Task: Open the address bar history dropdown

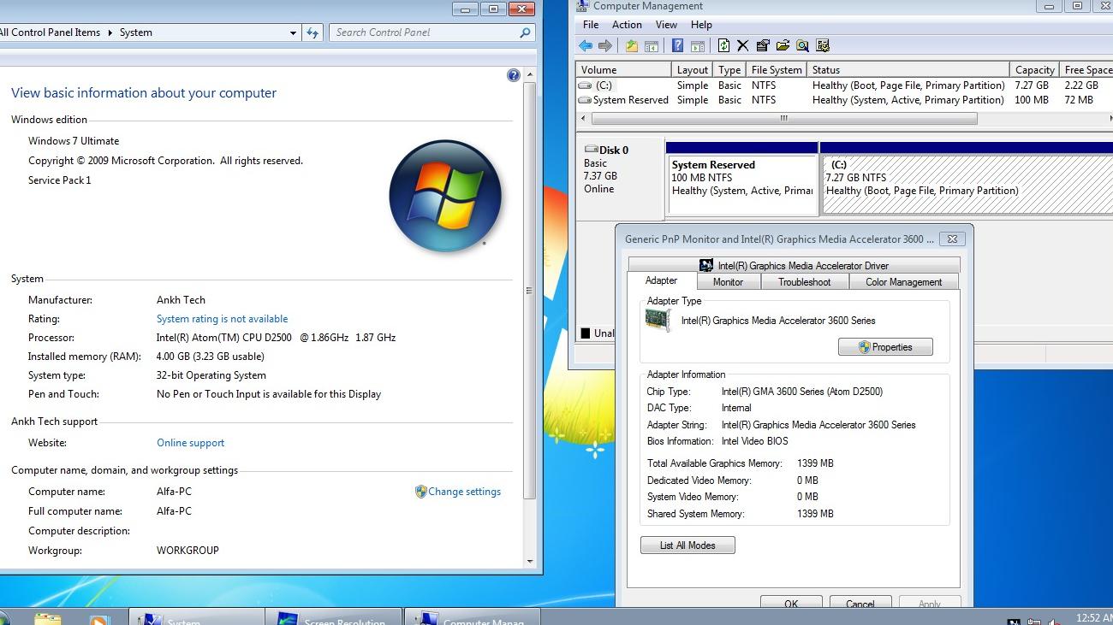Action: (294, 32)
